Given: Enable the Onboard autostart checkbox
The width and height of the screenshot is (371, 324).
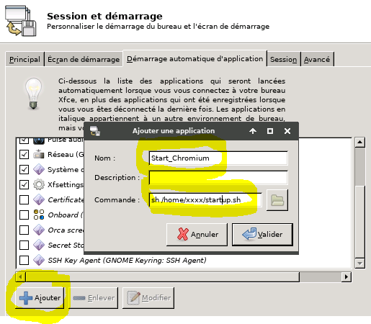Looking at the screenshot, I should tap(24, 215).
